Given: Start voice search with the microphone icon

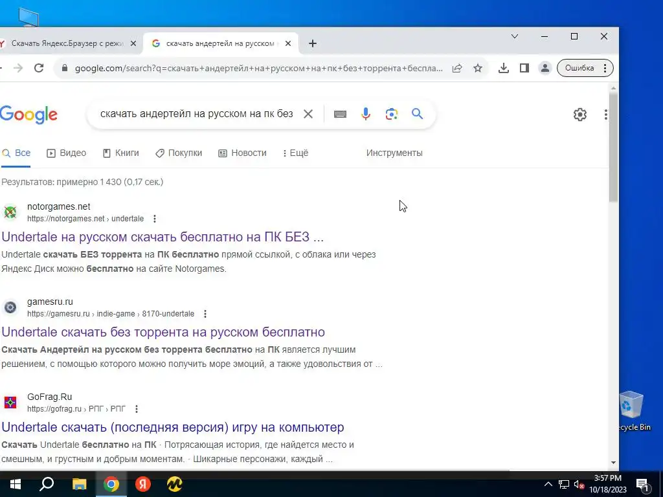Looking at the screenshot, I should [x=366, y=114].
